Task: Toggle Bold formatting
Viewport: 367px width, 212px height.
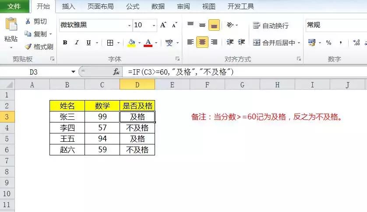Action: point(65,43)
